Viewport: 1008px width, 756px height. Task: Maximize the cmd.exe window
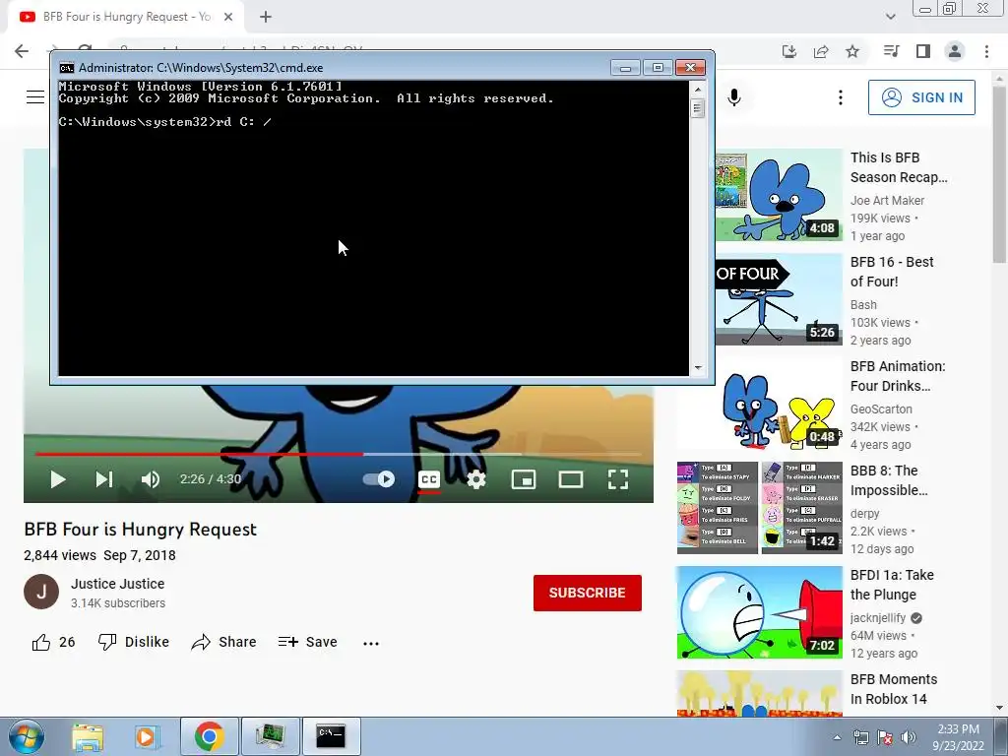point(657,68)
